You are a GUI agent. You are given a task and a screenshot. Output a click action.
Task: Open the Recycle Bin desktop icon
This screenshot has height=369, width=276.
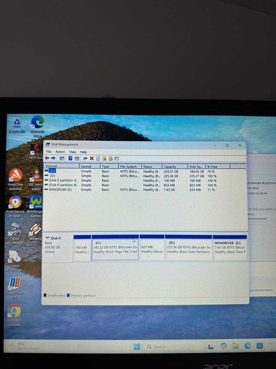coord(17,125)
